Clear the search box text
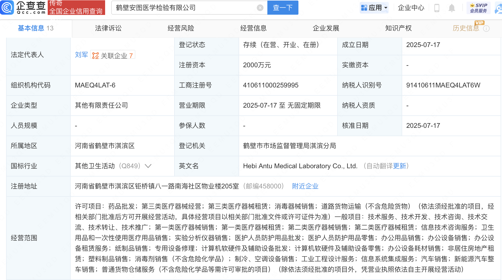Image resolution: width=502 pixels, height=280 pixels. pyautogui.click(x=260, y=8)
